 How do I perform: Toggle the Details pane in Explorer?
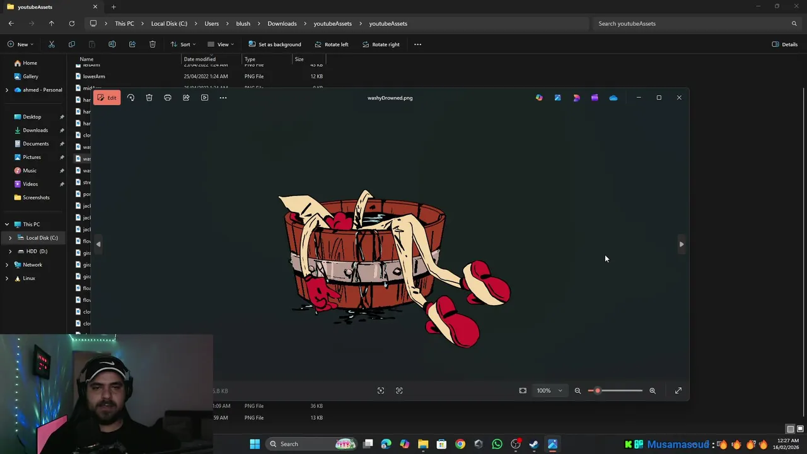785,44
